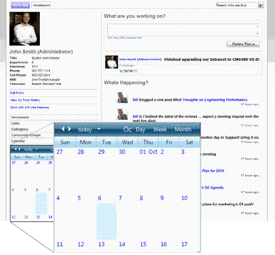Expand Replies under John Smith's status
This screenshot has width=275, height=255.
[x=128, y=71]
